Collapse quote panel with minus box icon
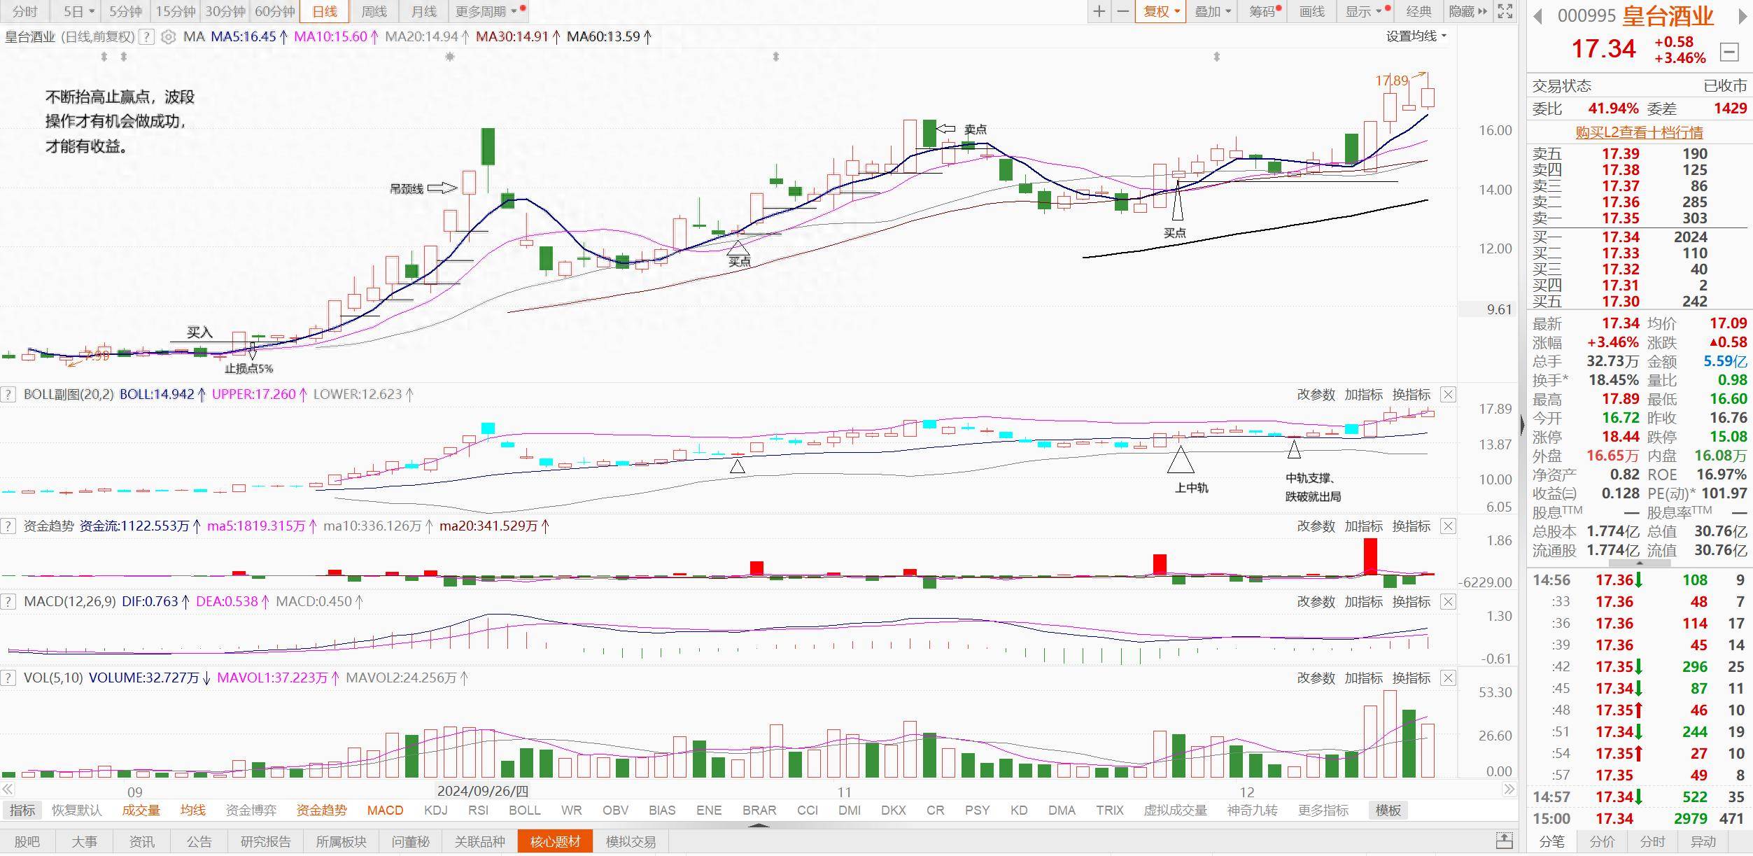The image size is (1753, 856). (x=1729, y=51)
